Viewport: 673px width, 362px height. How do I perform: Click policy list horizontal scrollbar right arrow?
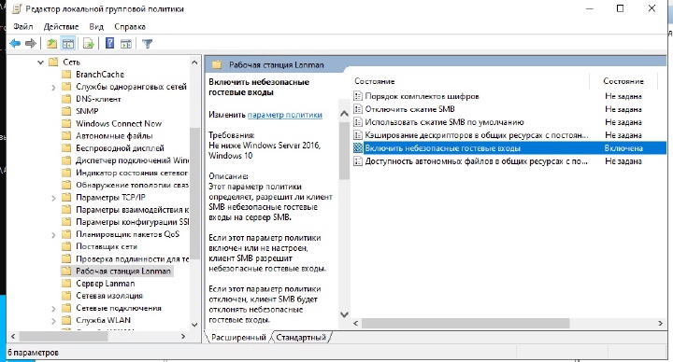tap(660, 324)
